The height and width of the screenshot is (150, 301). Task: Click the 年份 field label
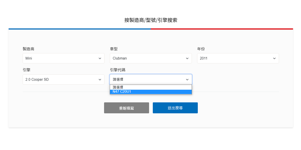[x=201, y=49]
